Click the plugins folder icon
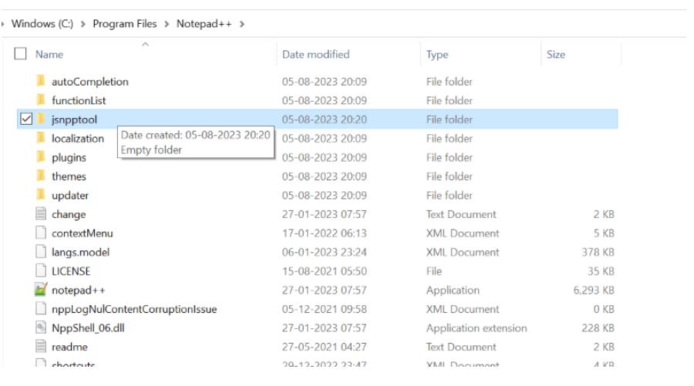 [42, 157]
